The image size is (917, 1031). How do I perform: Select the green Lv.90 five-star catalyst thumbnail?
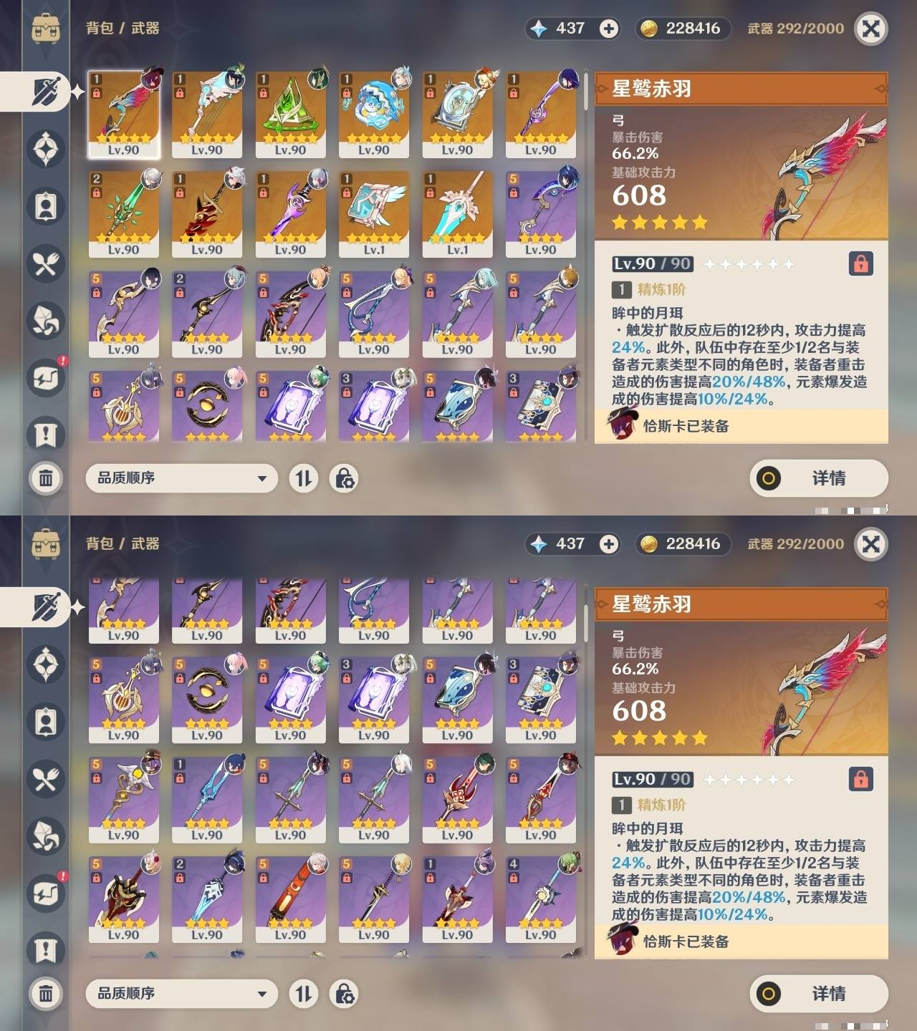(290, 115)
